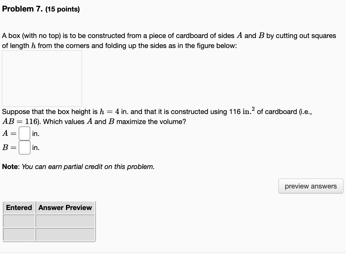346x254 pixels.
Task: Click the first Entered table cell
Action: 19,221
